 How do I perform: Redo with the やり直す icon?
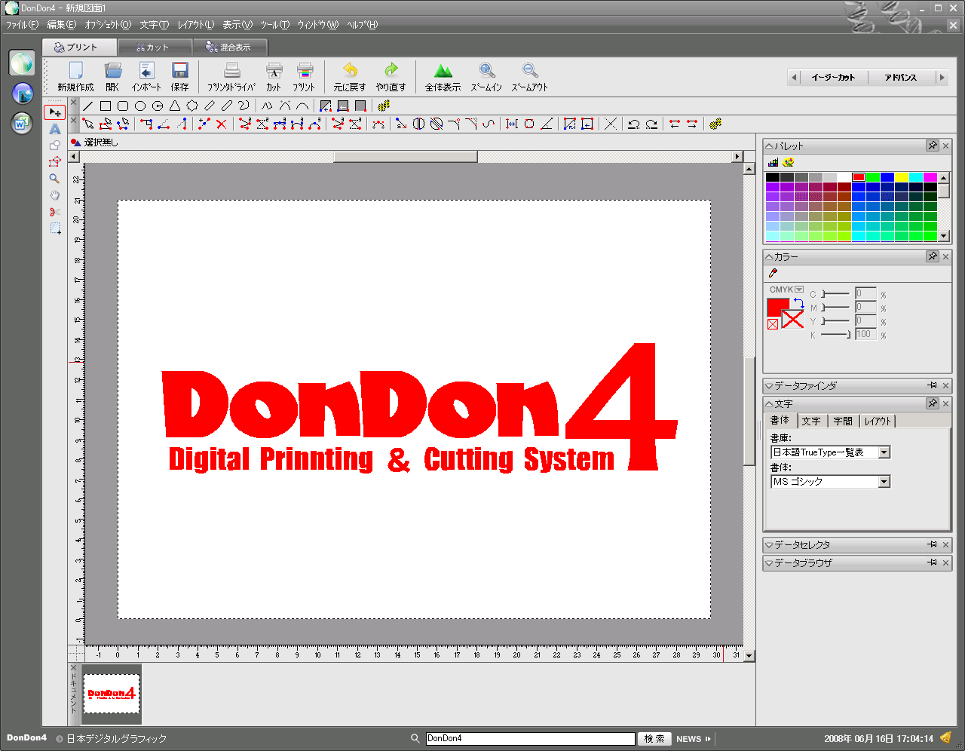(x=391, y=76)
